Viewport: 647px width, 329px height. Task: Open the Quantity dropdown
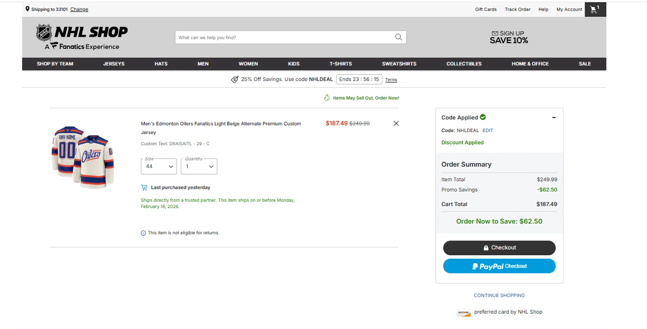coord(199,166)
